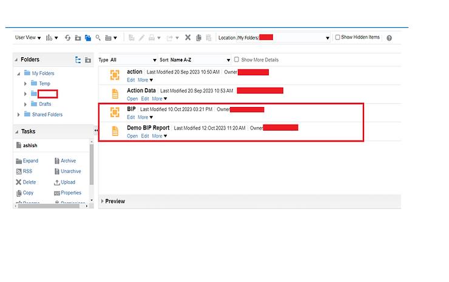This screenshot has width=449, height=282.
Task: Open the New item dropdown icon
Action: pos(52,38)
